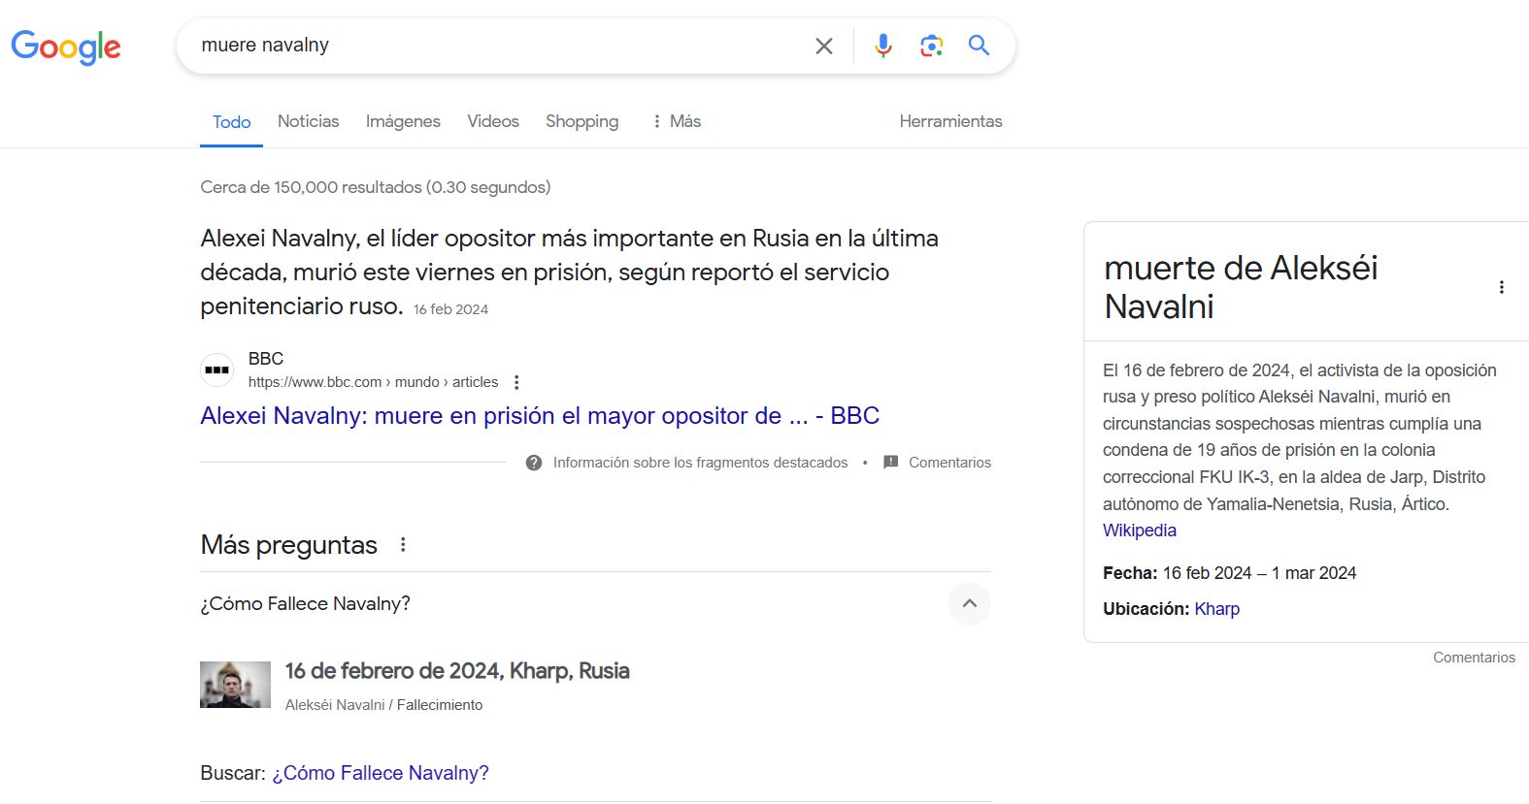
Task: Click the '16 feb 2024' snippet date
Action: (x=450, y=309)
